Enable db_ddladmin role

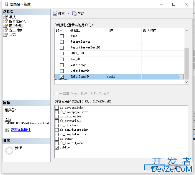[57, 125]
